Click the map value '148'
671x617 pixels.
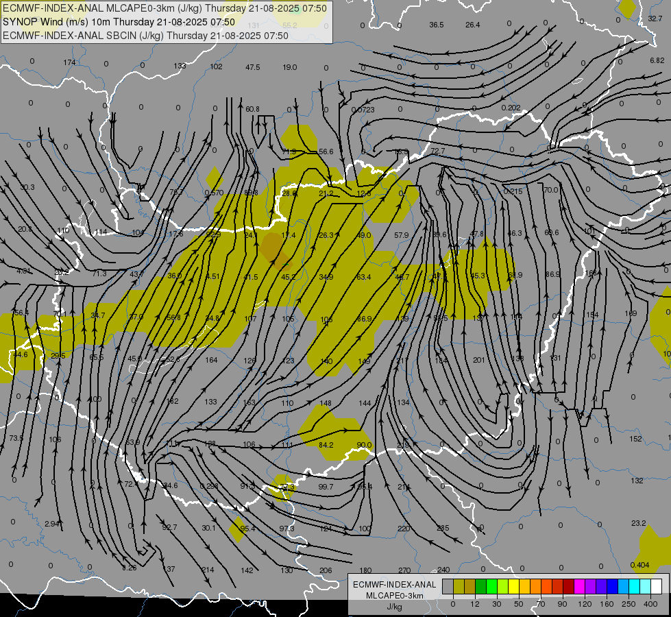[326, 403]
